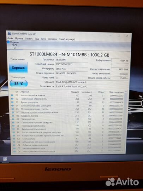Close the CrystalDiskInfo window
Viewport: 143px width, 191px height.
pos(127,36)
